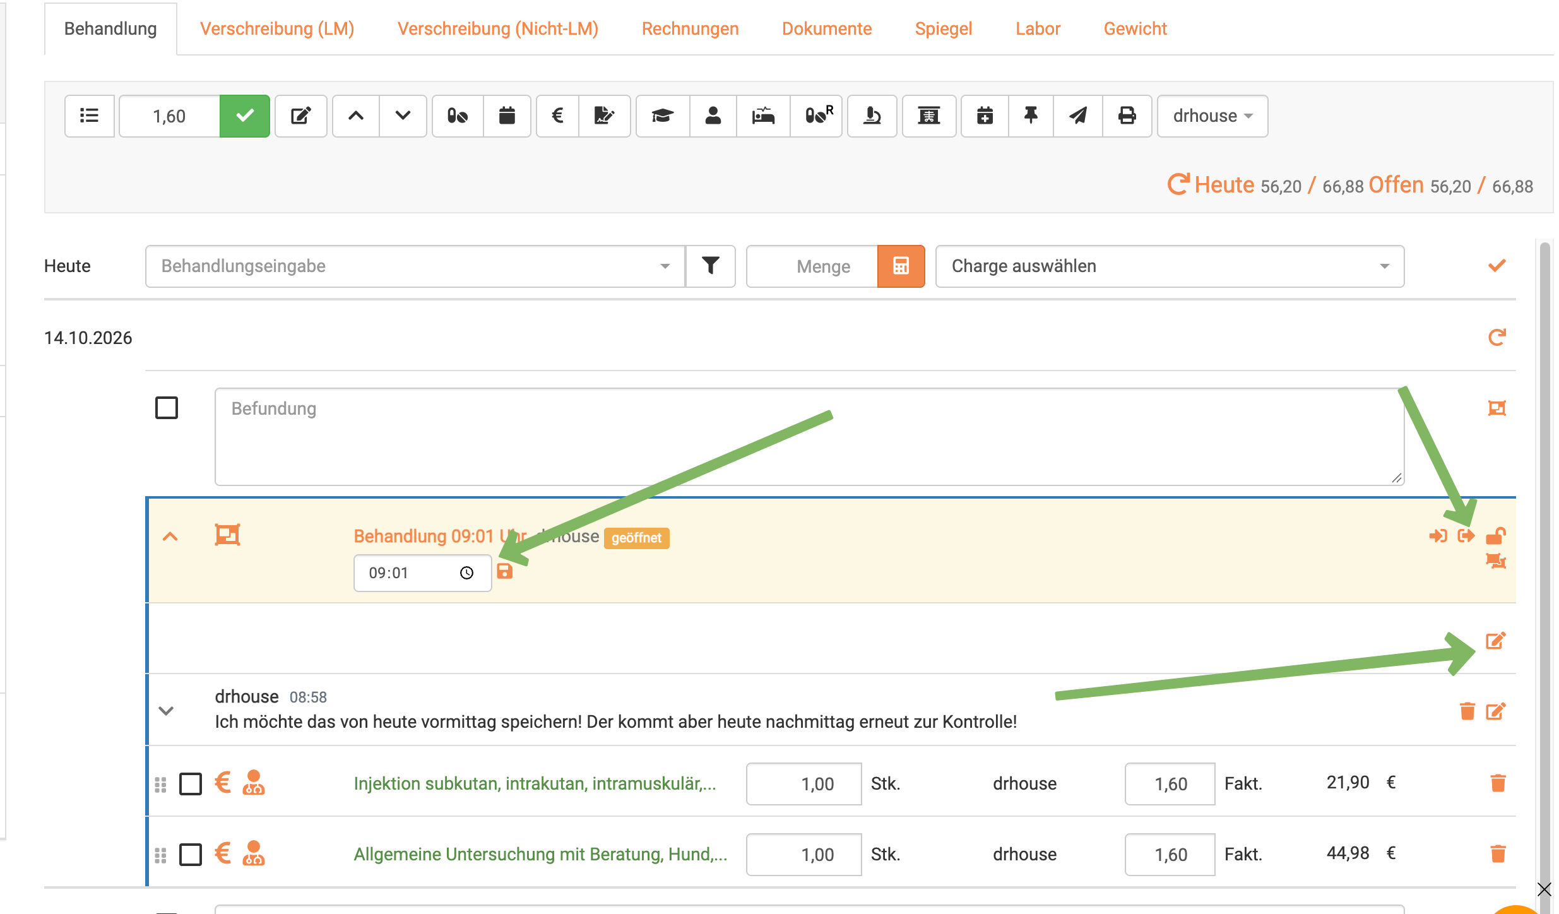Screen dimensions: 1559x914
Task: Click the unlock padlock icon on Behandlung row
Action: tap(1496, 536)
